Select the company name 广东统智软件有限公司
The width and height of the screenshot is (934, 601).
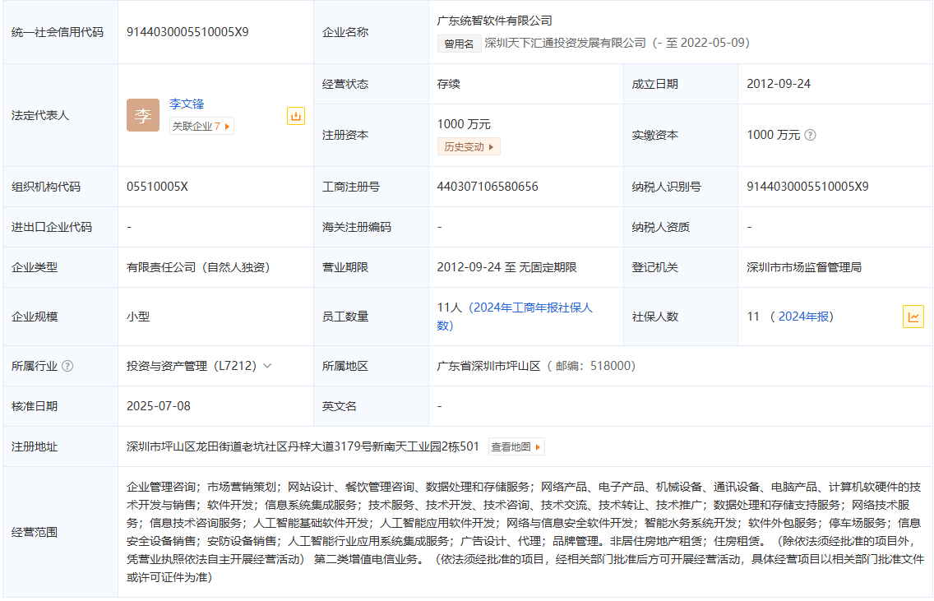495,21
